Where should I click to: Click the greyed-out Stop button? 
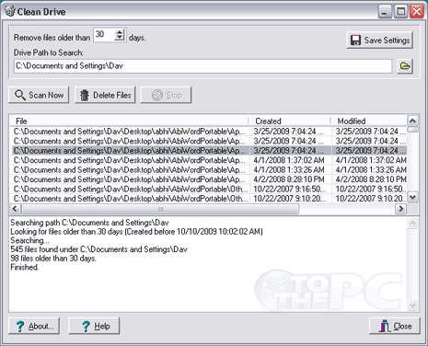click(166, 95)
